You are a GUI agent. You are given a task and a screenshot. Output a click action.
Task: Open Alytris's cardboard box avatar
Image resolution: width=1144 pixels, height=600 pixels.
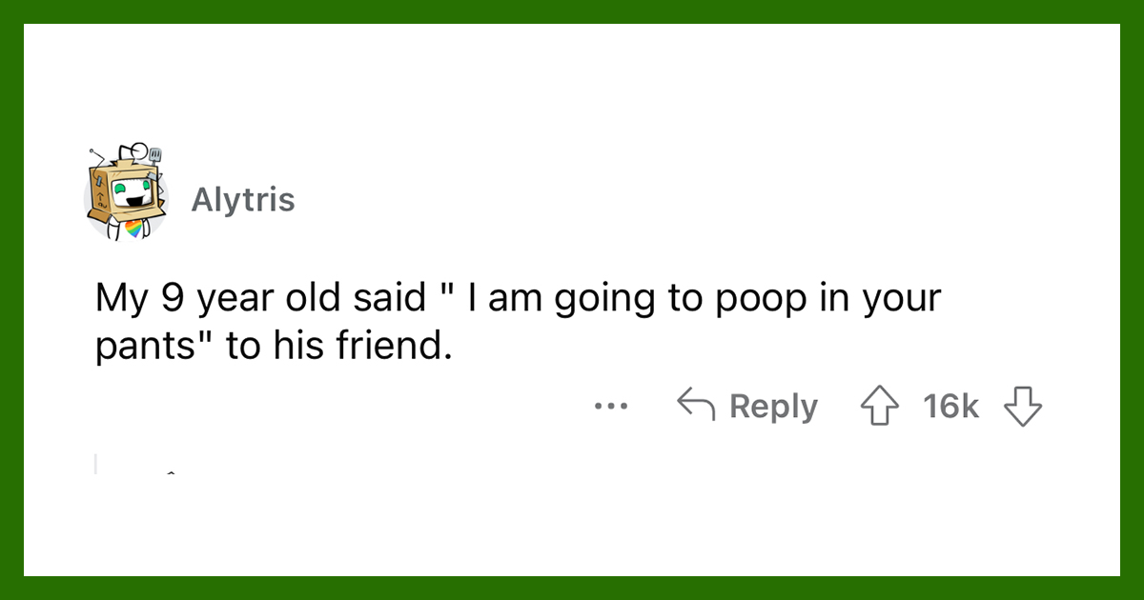click(x=126, y=191)
